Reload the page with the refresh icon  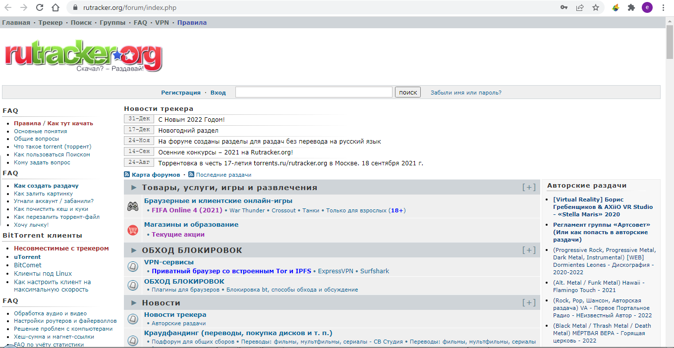pos(40,7)
